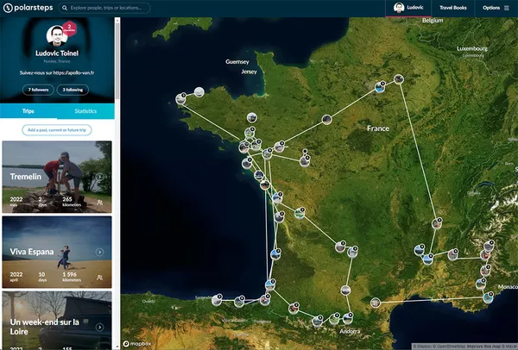Click the Andorra map label
This screenshot has height=350, width=518.
point(350,331)
